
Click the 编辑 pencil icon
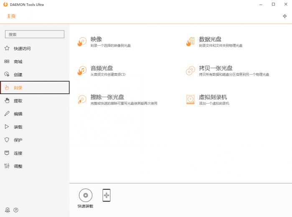click(x=7, y=114)
